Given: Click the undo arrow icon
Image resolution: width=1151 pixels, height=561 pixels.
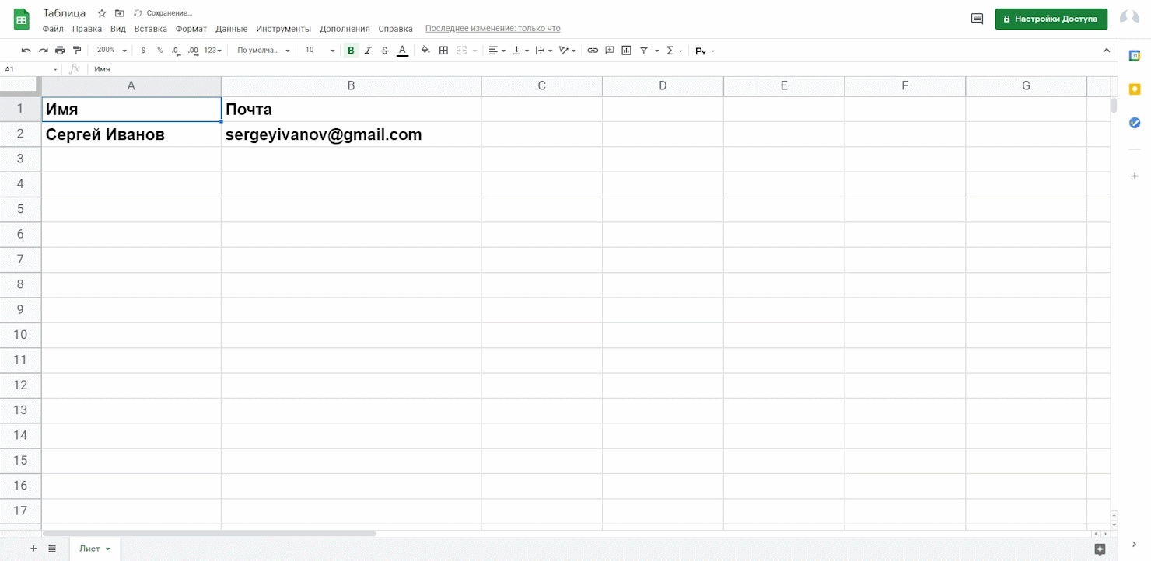Looking at the screenshot, I should (26, 51).
